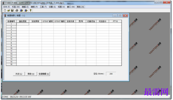Viewport: 173px width, 100px height.
Task: Click the PTT ID column header
Action: (115, 21)
